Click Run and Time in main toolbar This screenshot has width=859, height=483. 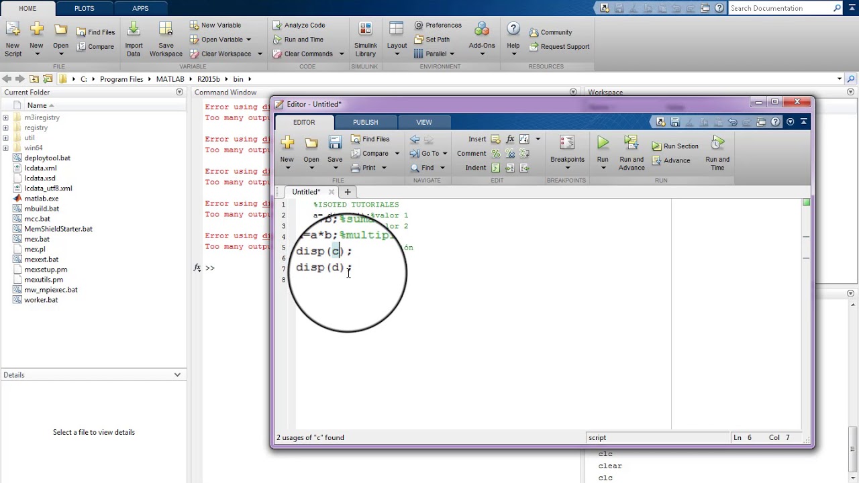click(298, 40)
